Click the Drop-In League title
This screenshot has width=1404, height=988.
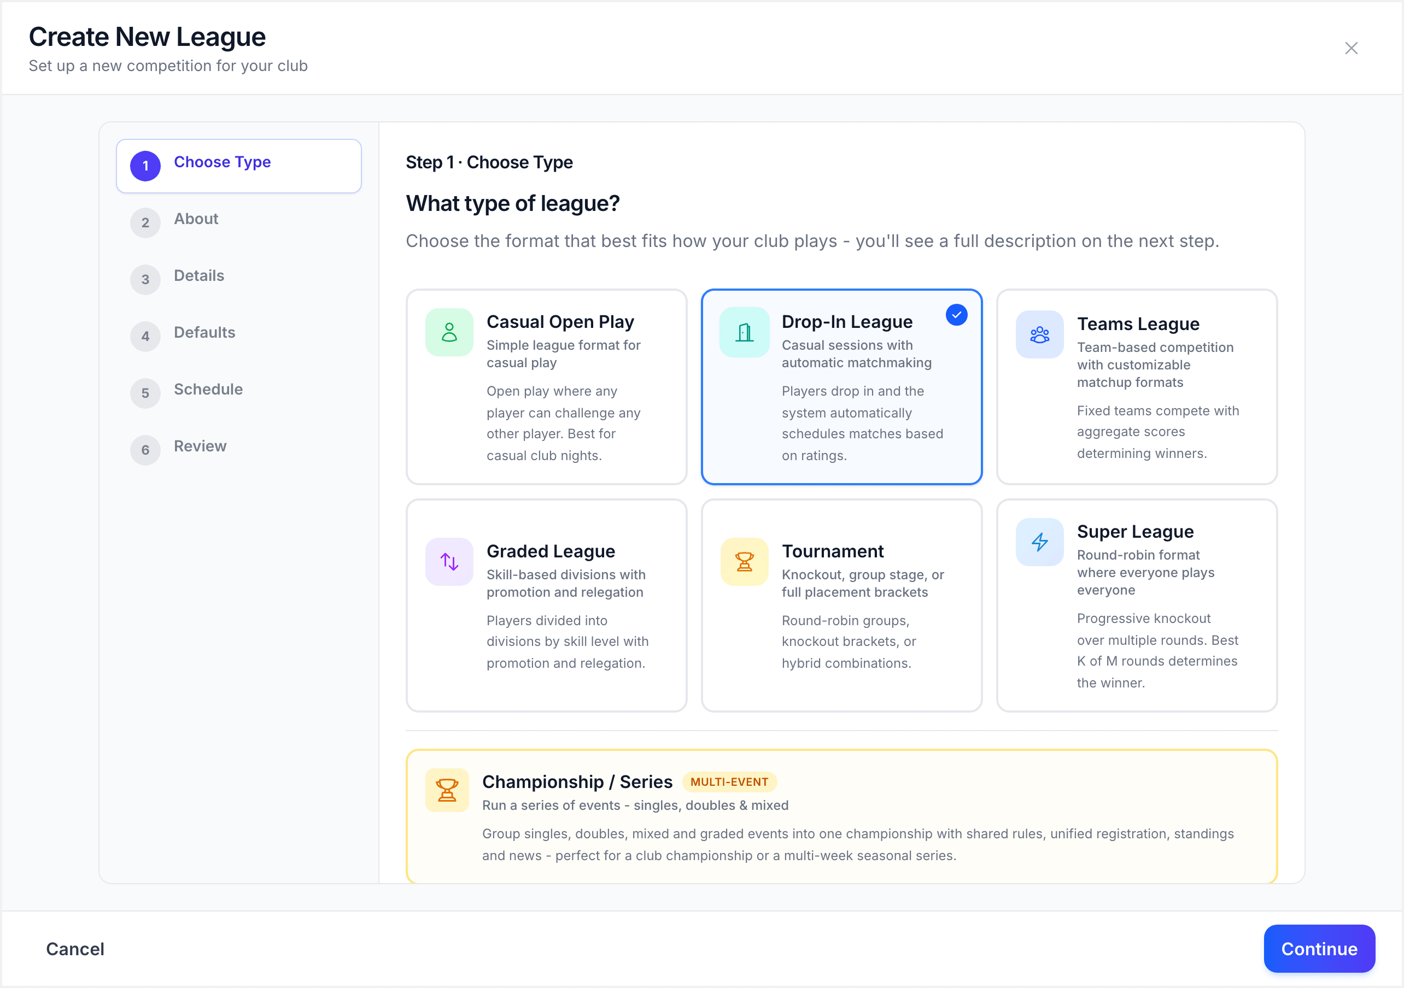(847, 321)
